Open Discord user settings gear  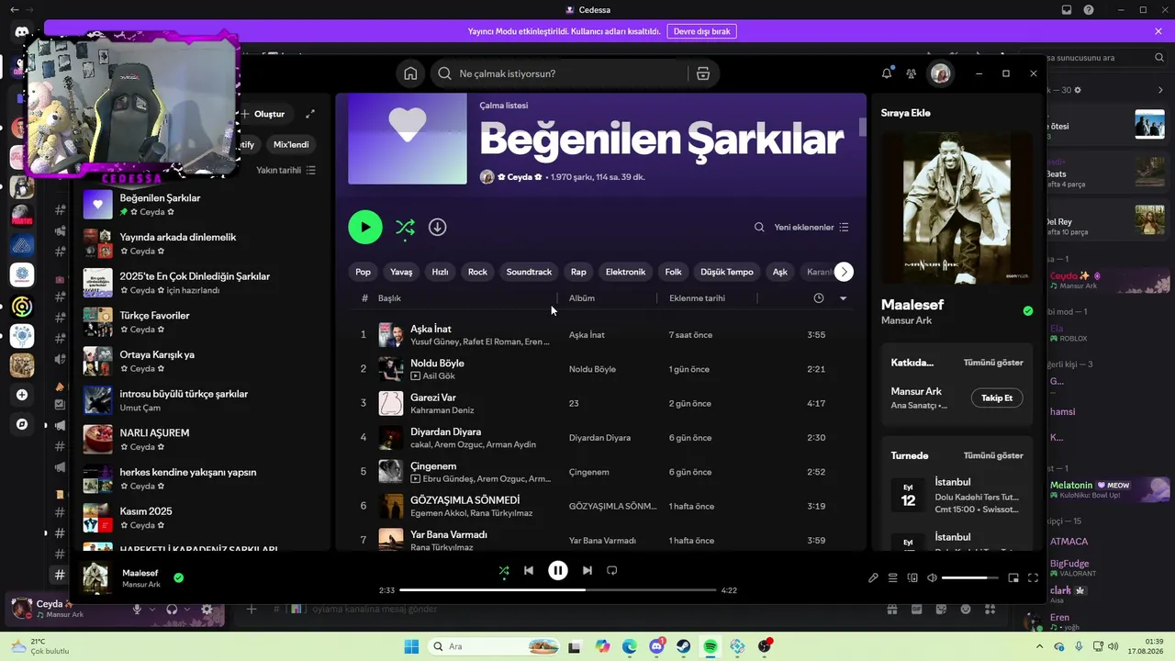(207, 609)
